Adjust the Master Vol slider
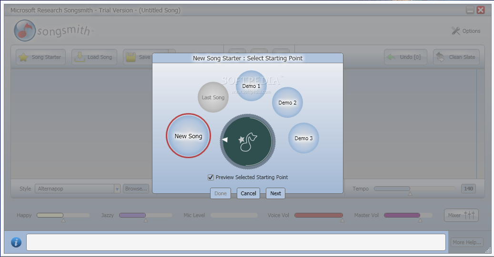Image resolution: width=494 pixels, height=257 pixels. 408,215
